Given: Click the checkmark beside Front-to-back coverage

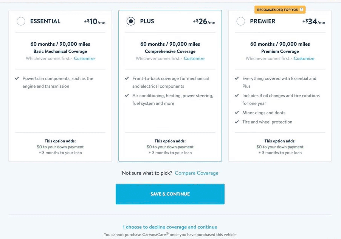Looking at the screenshot, I should coord(127,79).
